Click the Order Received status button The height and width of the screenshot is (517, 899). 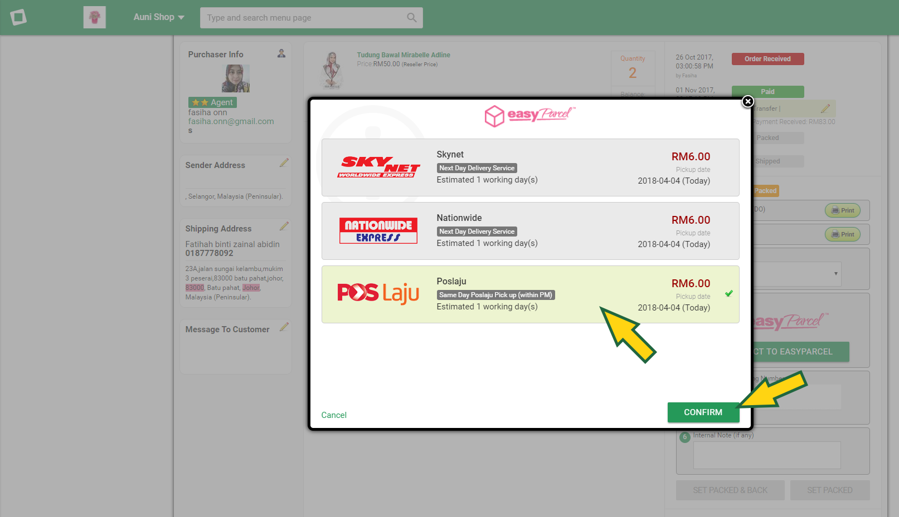pyautogui.click(x=767, y=59)
